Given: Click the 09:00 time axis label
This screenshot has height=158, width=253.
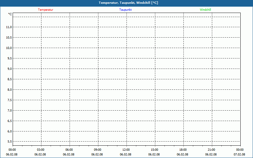Looking at the screenshot, I should pyautogui.click(x=98, y=150).
